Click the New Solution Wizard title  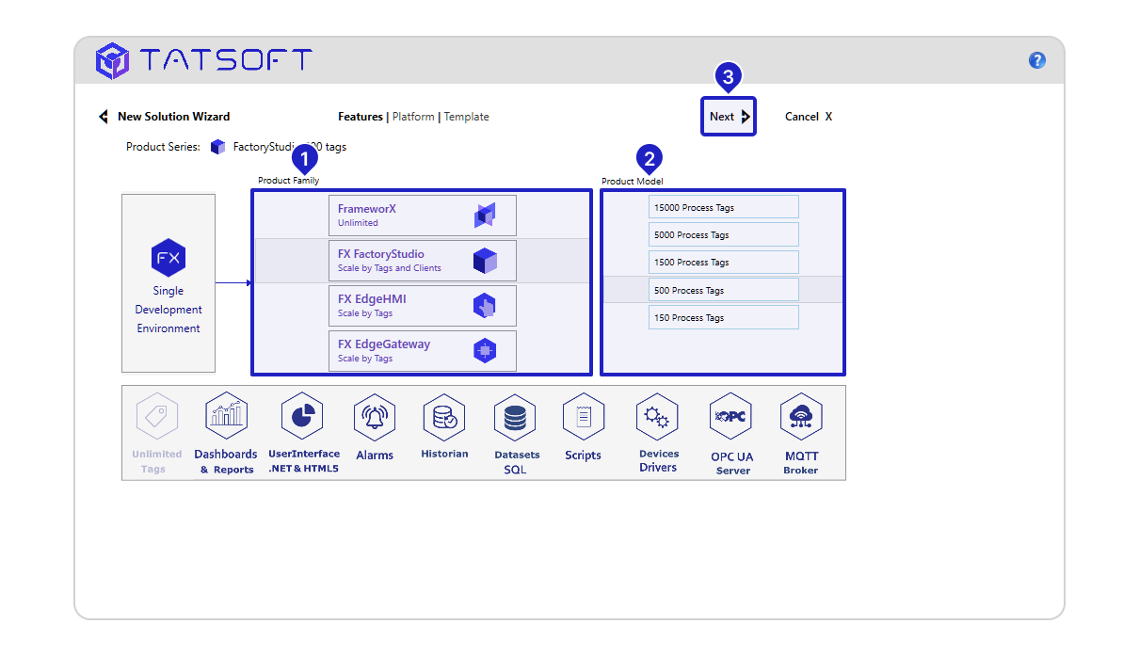(173, 117)
